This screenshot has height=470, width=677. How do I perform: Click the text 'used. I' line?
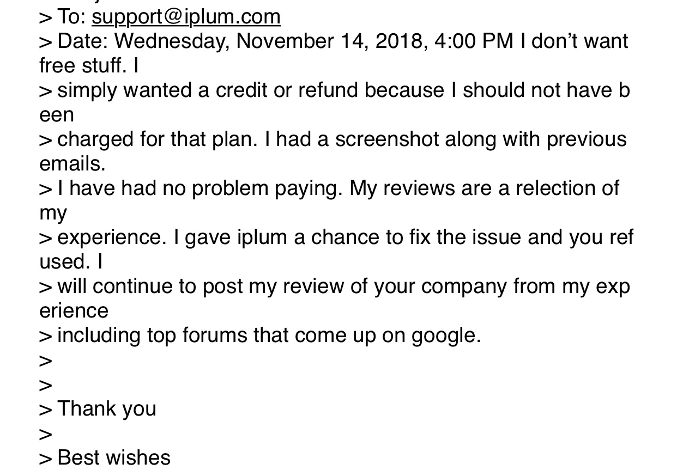pos(71,262)
